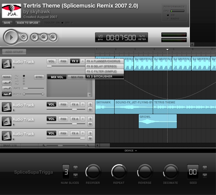Screen dimensions: 216x195
Task: Click the skip-to-start transport button
Action: pyautogui.click(x=34, y=37)
